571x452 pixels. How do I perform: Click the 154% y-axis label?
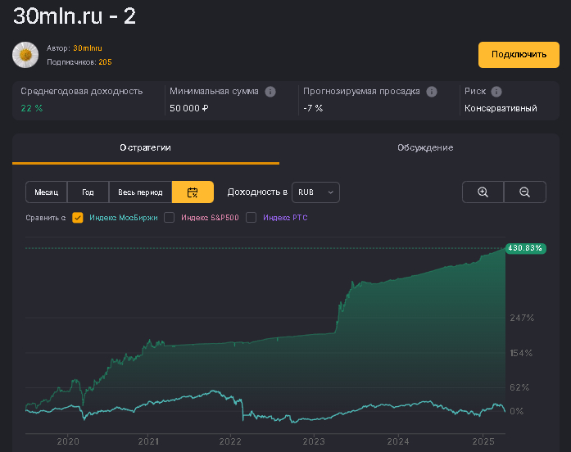click(521, 353)
